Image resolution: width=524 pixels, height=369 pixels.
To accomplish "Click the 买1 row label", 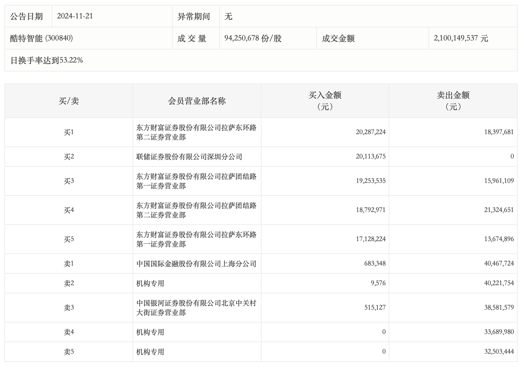I will coord(69,132).
